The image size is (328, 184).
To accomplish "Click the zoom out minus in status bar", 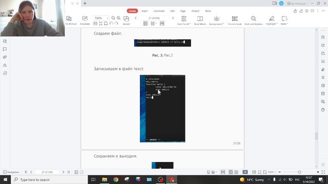I will click(279, 172).
